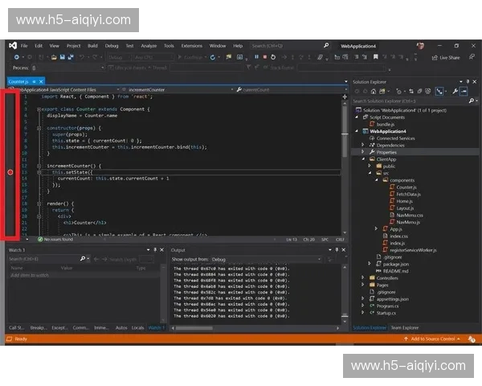Collapse the render() code block

pyautogui.click(x=39, y=203)
